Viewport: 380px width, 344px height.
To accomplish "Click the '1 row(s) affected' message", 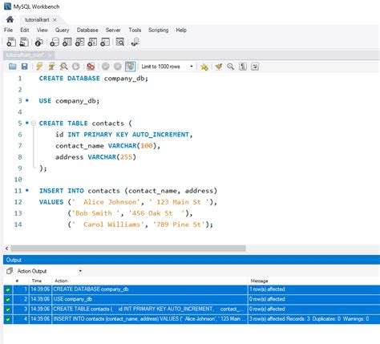I will [x=267, y=289].
